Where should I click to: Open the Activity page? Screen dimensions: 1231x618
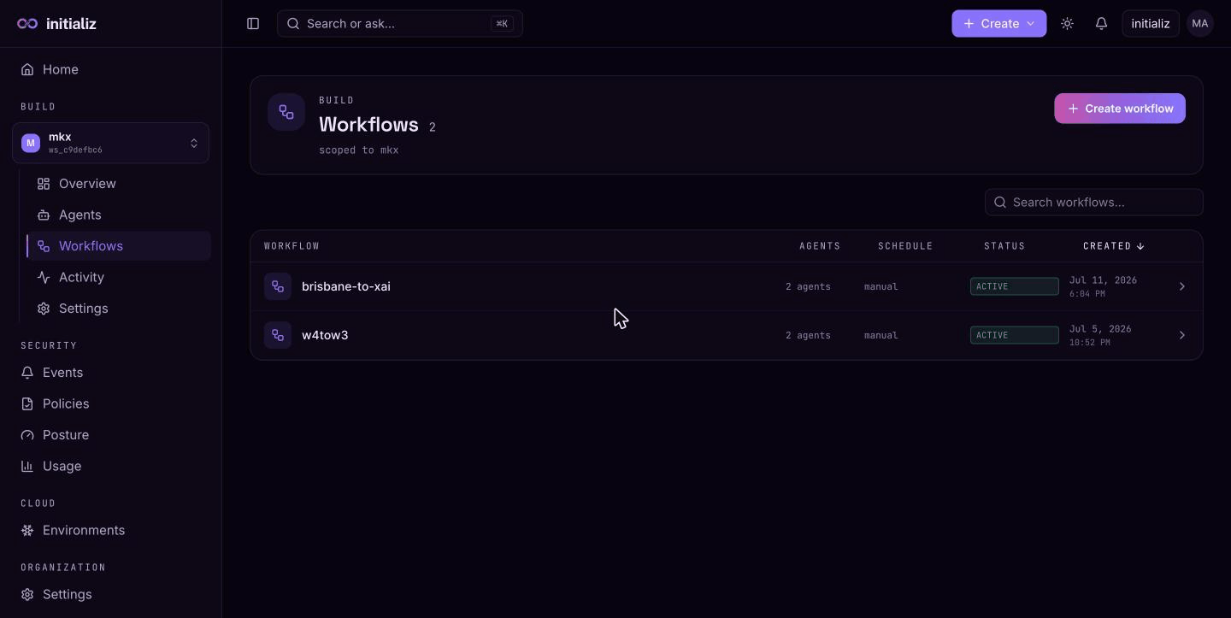pyautogui.click(x=119, y=277)
